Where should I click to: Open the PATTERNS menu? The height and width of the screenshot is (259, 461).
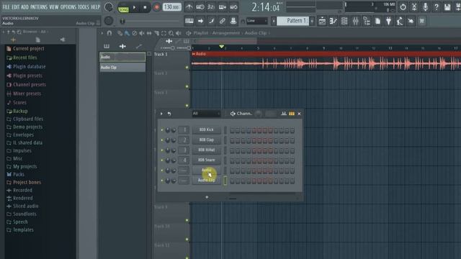pos(39,6)
